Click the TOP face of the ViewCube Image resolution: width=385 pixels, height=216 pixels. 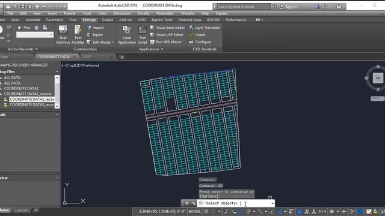click(x=378, y=78)
